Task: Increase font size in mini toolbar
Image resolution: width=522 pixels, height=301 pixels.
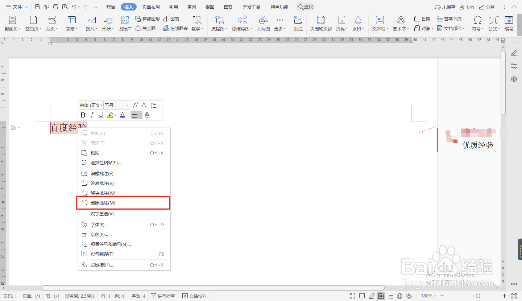Action: pyautogui.click(x=136, y=105)
